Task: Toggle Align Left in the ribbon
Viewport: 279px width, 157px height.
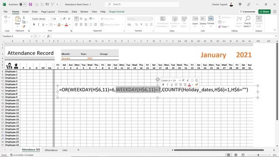Action: click(76, 24)
